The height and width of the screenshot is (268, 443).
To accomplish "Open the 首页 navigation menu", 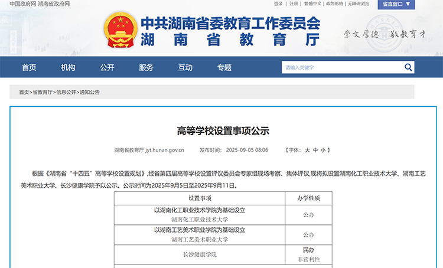I will point(29,67).
